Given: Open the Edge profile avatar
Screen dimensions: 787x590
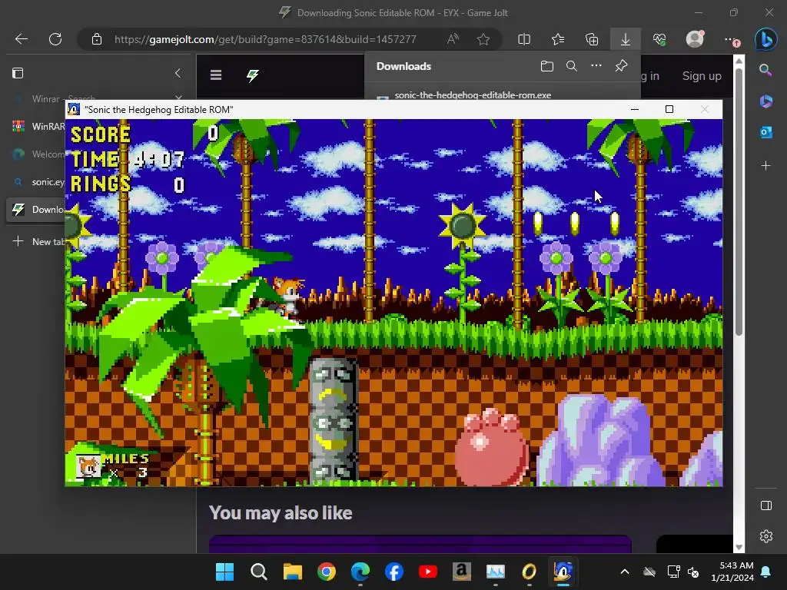Looking at the screenshot, I should [x=695, y=38].
